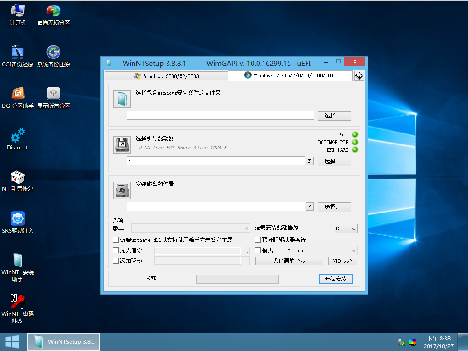Click F button beside boot drive field

pos(310,161)
